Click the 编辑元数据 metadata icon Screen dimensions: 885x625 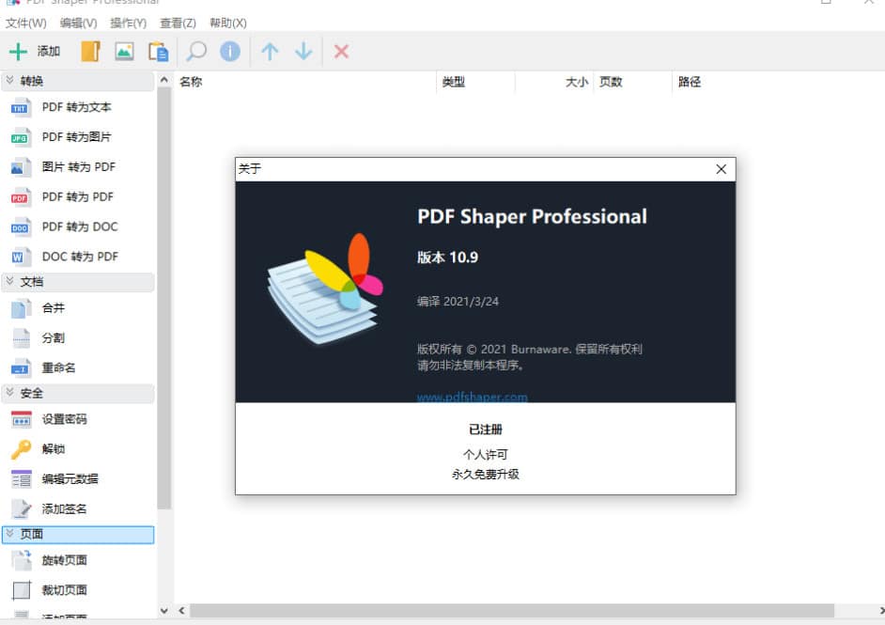(21, 478)
